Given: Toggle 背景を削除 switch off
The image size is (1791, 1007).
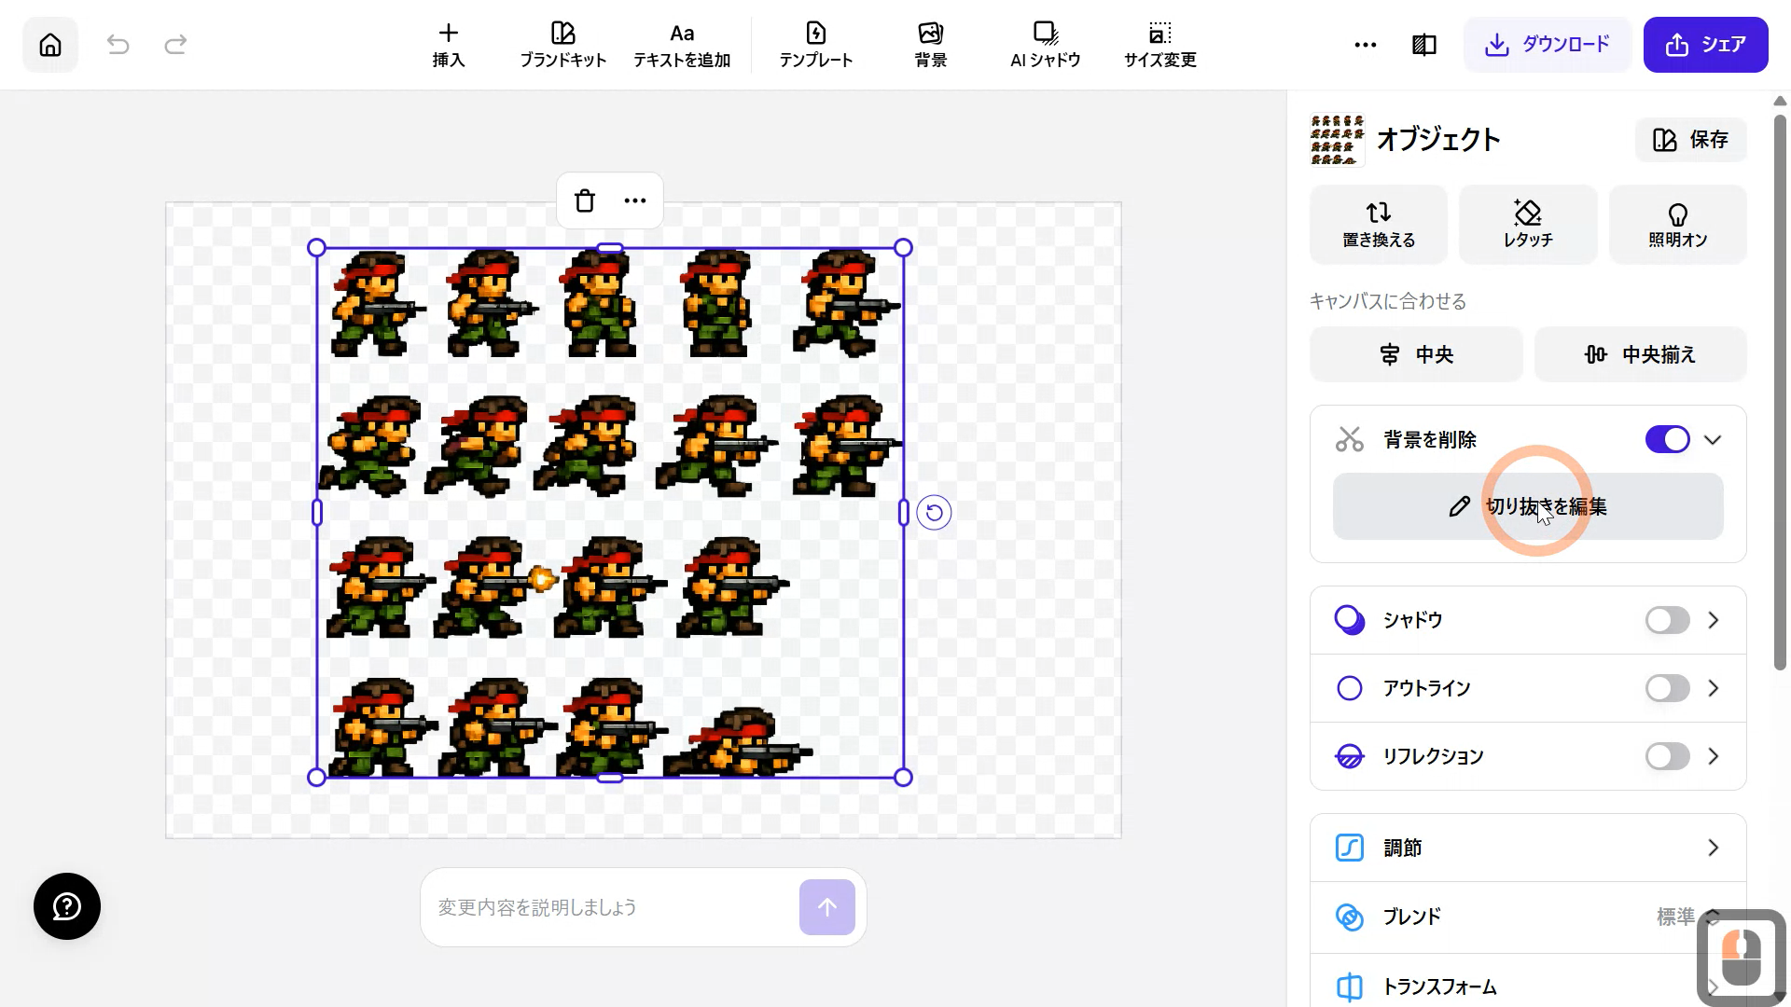Looking at the screenshot, I should click(x=1668, y=439).
